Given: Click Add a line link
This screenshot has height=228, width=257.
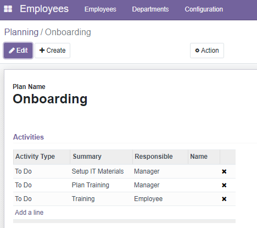Looking at the screenshot, I should [x=29, y=213].
